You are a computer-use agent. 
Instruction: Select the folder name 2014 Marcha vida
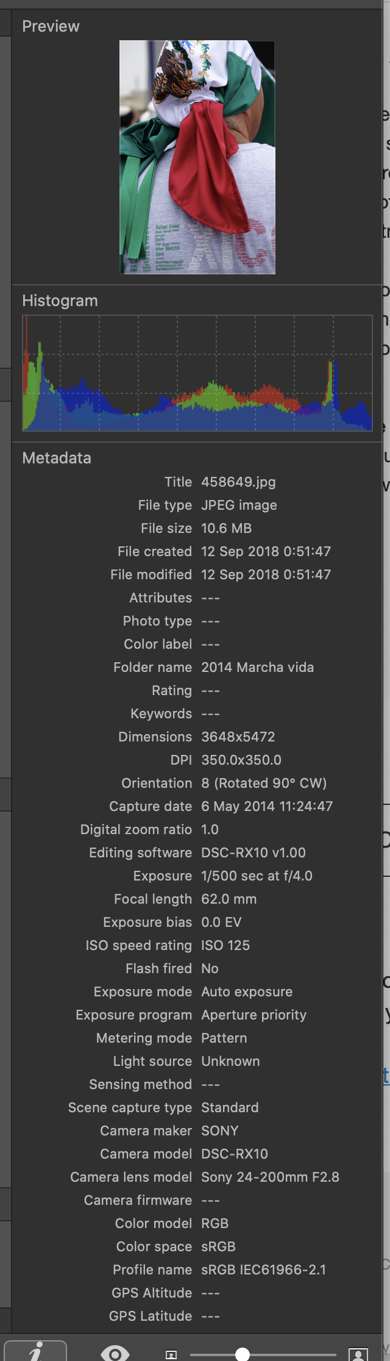click(258, 668)
